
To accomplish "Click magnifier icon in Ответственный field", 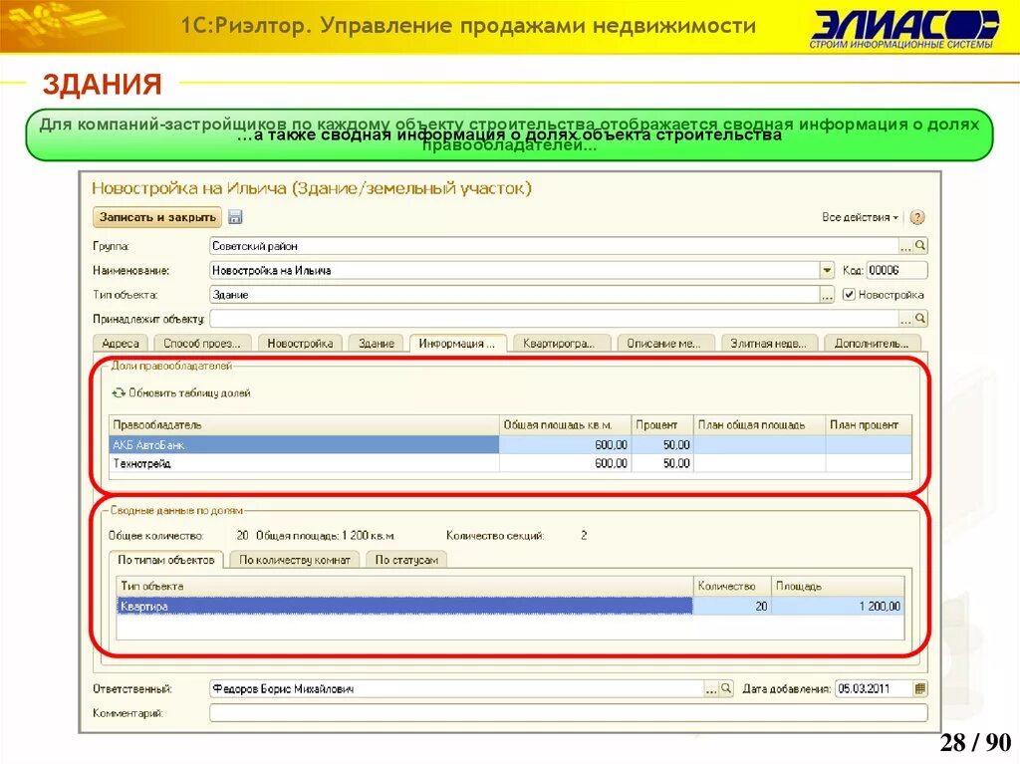I will tap(726, 688).
